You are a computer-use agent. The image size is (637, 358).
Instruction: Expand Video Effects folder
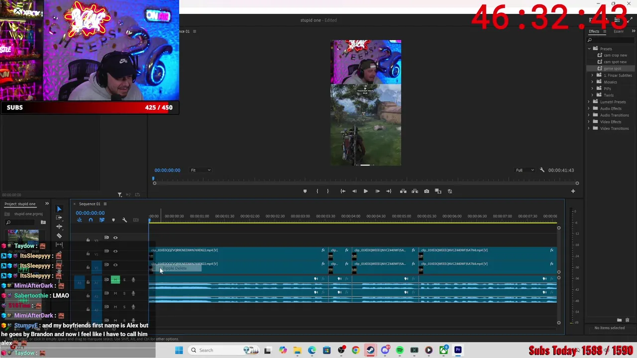(x=589, y=122)
